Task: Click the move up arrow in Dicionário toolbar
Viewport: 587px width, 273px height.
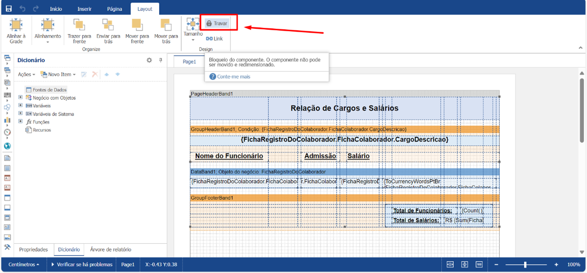Action: click(107, 74)
